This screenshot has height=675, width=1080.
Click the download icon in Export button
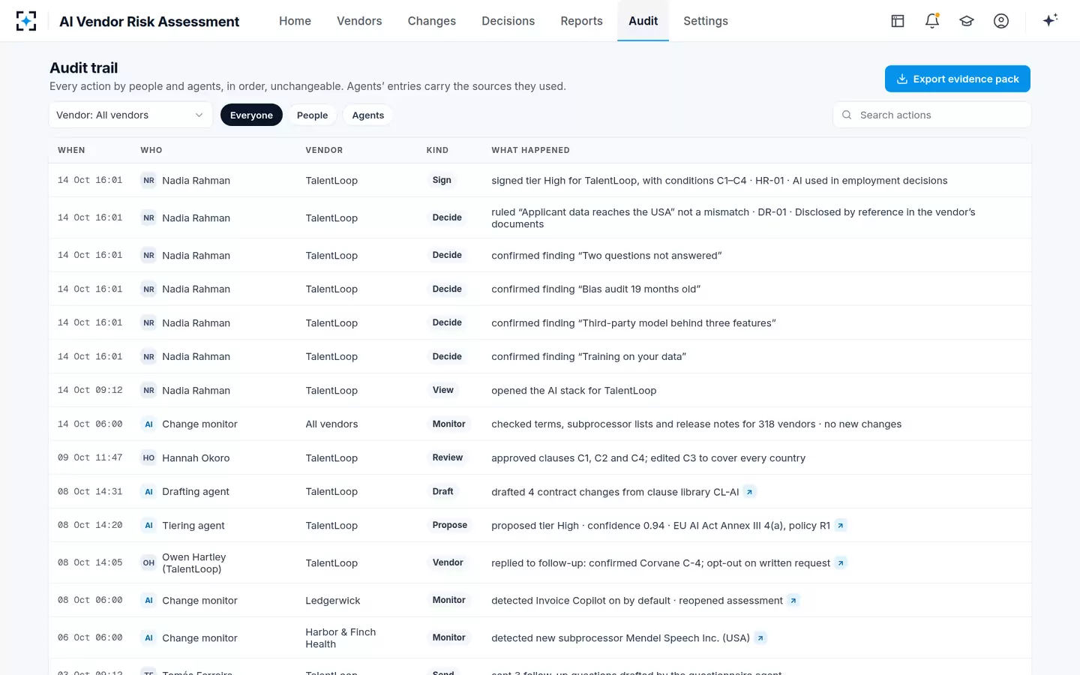[x=902, y=79]
